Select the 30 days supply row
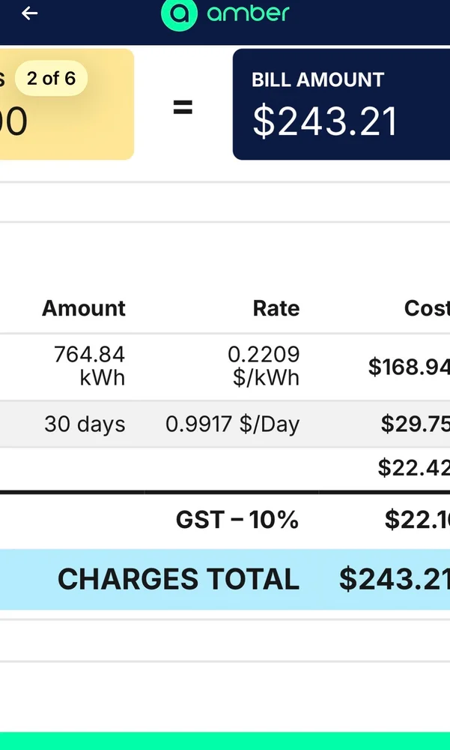 pyautogui.click(x=225, y=424)
